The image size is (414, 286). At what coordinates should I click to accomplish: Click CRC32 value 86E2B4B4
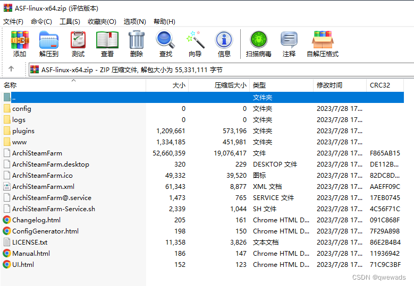(x=385, y=242)
